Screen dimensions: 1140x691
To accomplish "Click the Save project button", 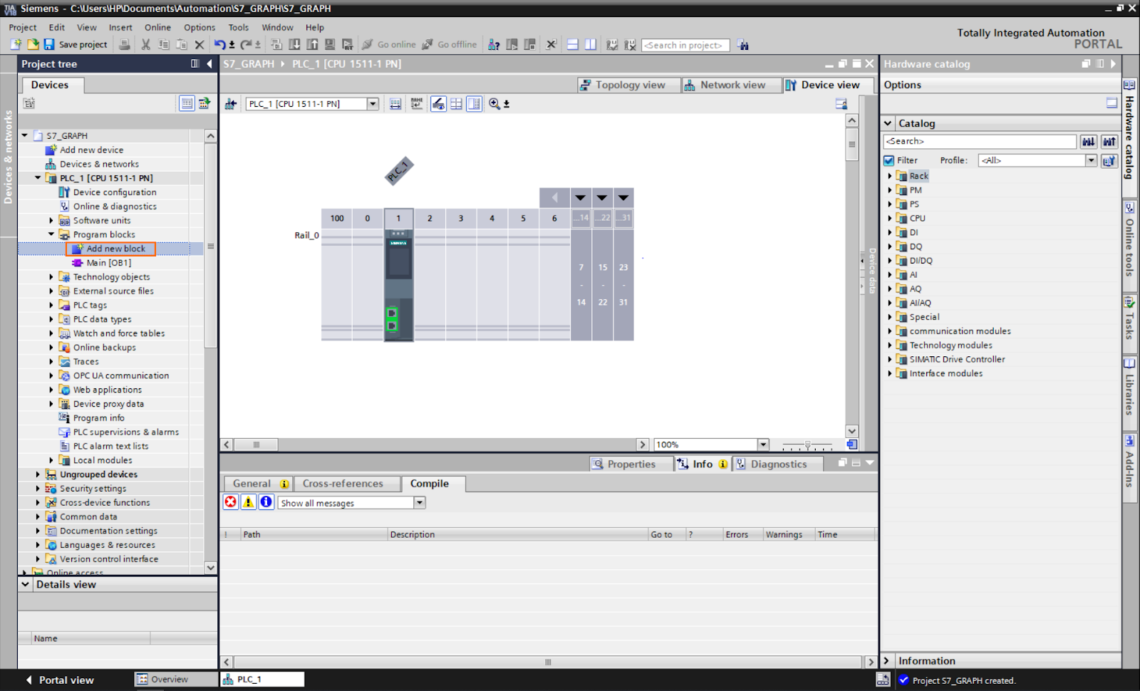I will pos(76,44).
